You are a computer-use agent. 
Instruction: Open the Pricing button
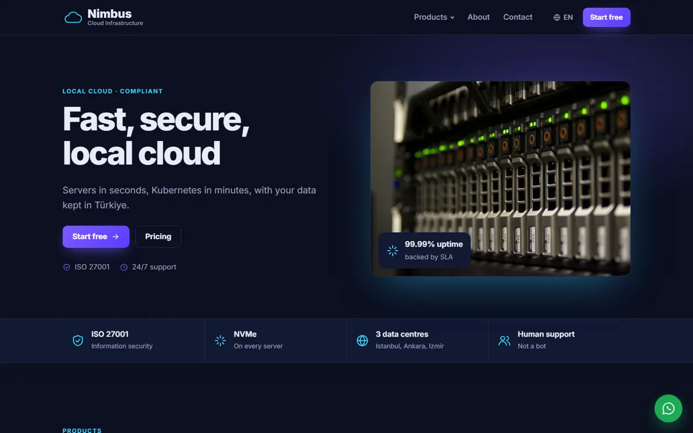pyautogui.click(x=158, y=237)
